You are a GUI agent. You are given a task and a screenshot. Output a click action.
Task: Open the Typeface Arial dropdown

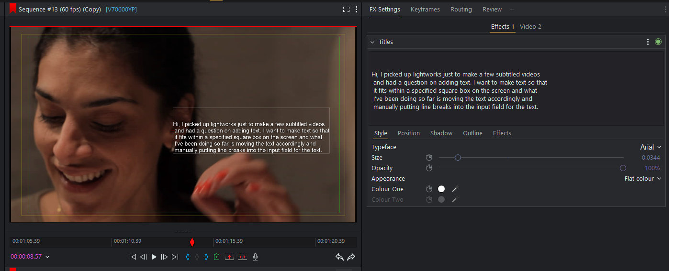tap(651, 147)
